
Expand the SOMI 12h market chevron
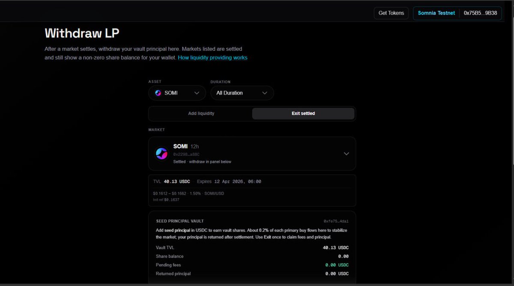point(347,154)
